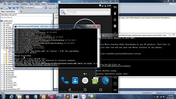Image resolution: width=176 pixels, height=99 pixels.
Task: Open the Genymotion GPS widget
Action: (x=115, y=20)
